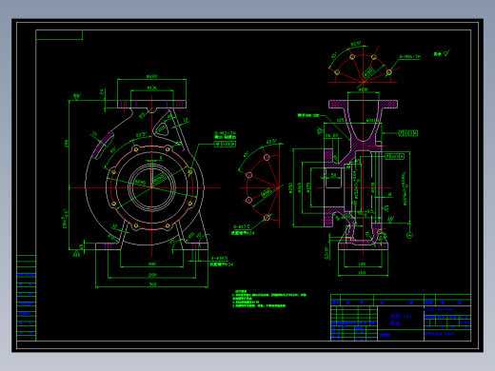The height and width of the screenshot is (371, 495).
Task: Select the ø136 flange dimension text
Action: 152,88
